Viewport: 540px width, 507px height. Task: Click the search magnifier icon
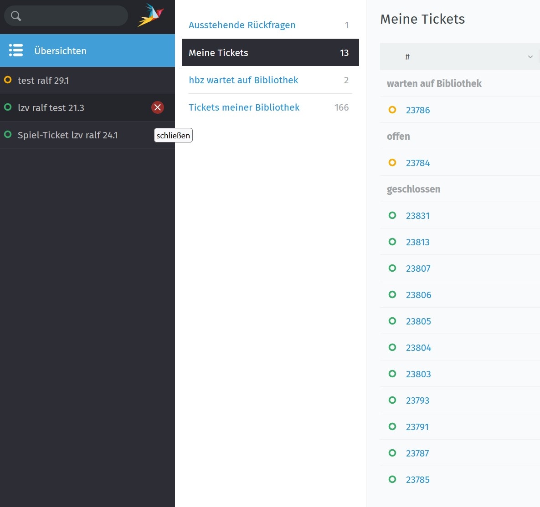(x=16, y=16)
